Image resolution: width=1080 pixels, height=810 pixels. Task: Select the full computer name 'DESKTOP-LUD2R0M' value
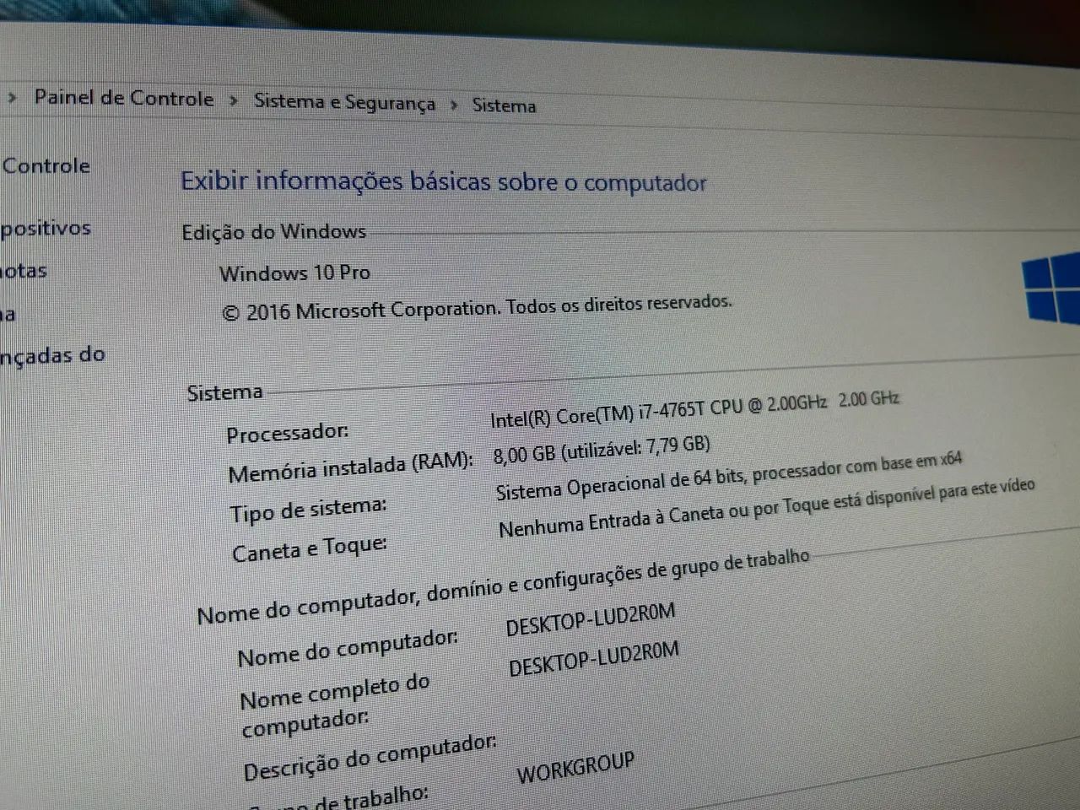(594, 659)
